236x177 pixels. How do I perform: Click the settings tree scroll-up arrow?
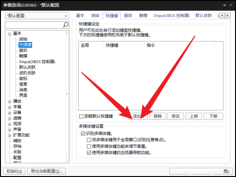(x=67, y=33)
